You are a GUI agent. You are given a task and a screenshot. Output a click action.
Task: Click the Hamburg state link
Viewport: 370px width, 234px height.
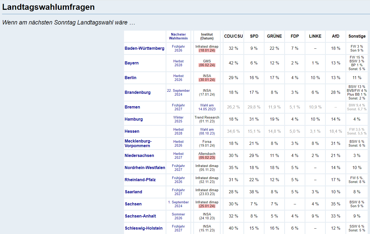[x=134, y=119]
